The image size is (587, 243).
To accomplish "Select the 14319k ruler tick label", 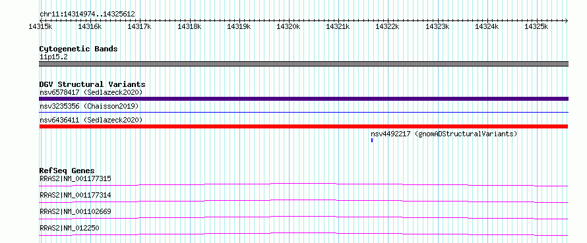I will [239, 26].
